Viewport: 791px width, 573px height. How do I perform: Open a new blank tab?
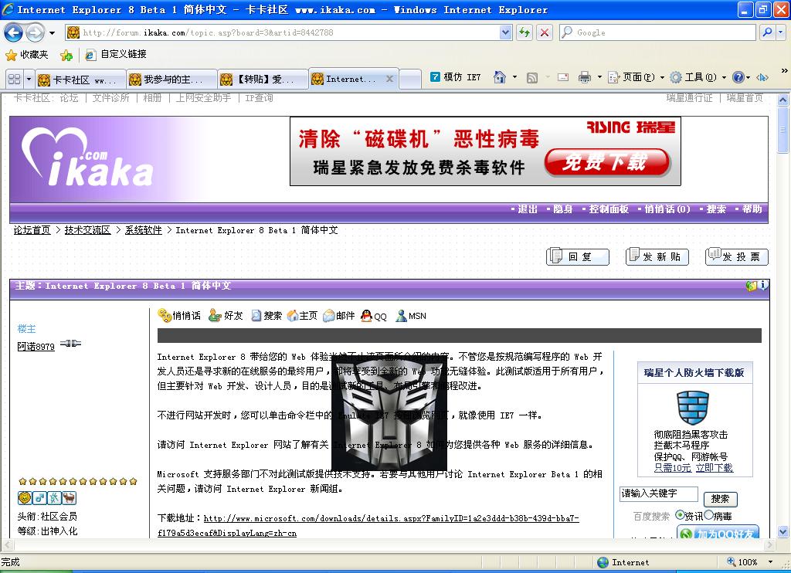pyautogui.click(x=410, y=80)
